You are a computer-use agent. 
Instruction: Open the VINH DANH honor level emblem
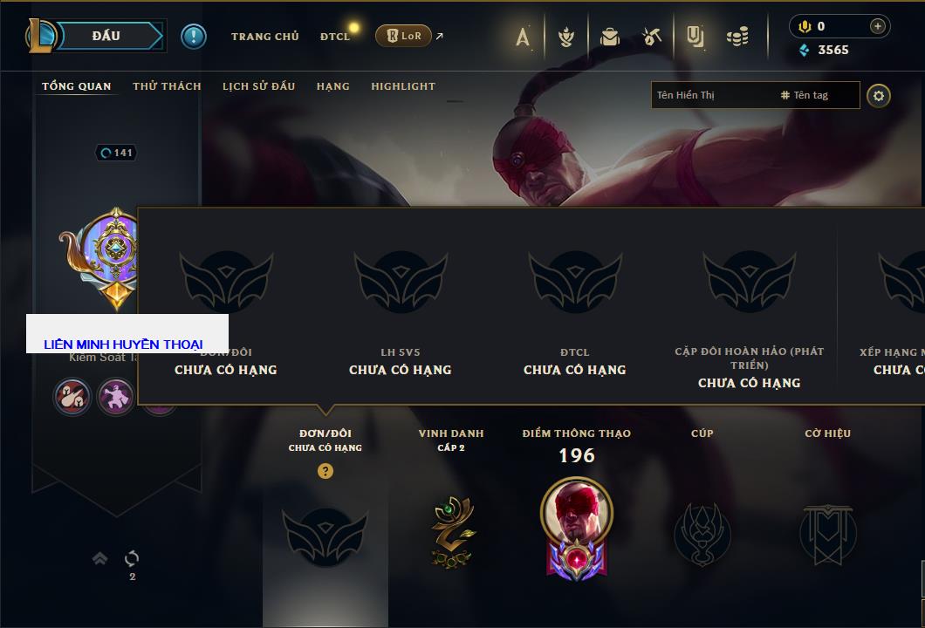[451, 532]
